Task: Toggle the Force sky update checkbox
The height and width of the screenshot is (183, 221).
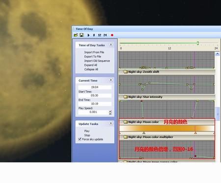Action: (80, 139)
